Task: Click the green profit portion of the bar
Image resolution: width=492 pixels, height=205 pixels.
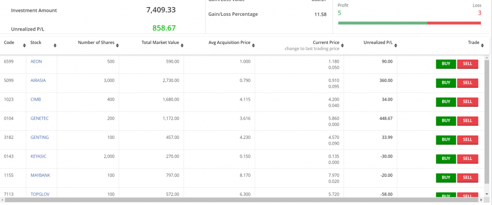Action: [x=382, y=23]
